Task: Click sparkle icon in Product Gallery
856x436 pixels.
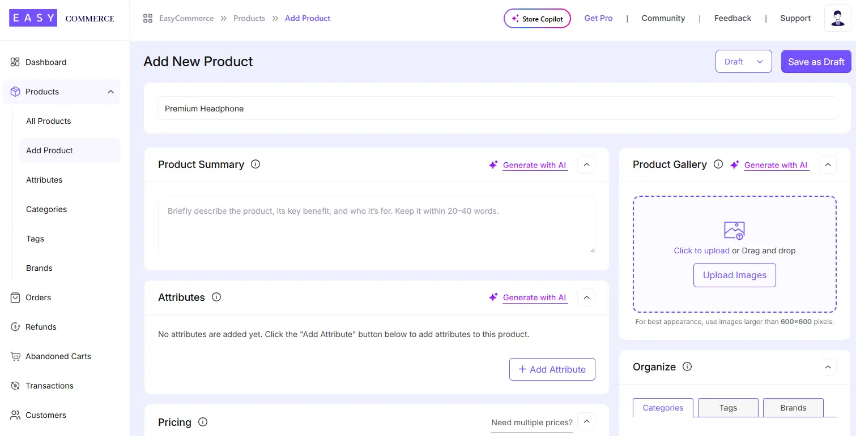Action: tap(735, 165)
